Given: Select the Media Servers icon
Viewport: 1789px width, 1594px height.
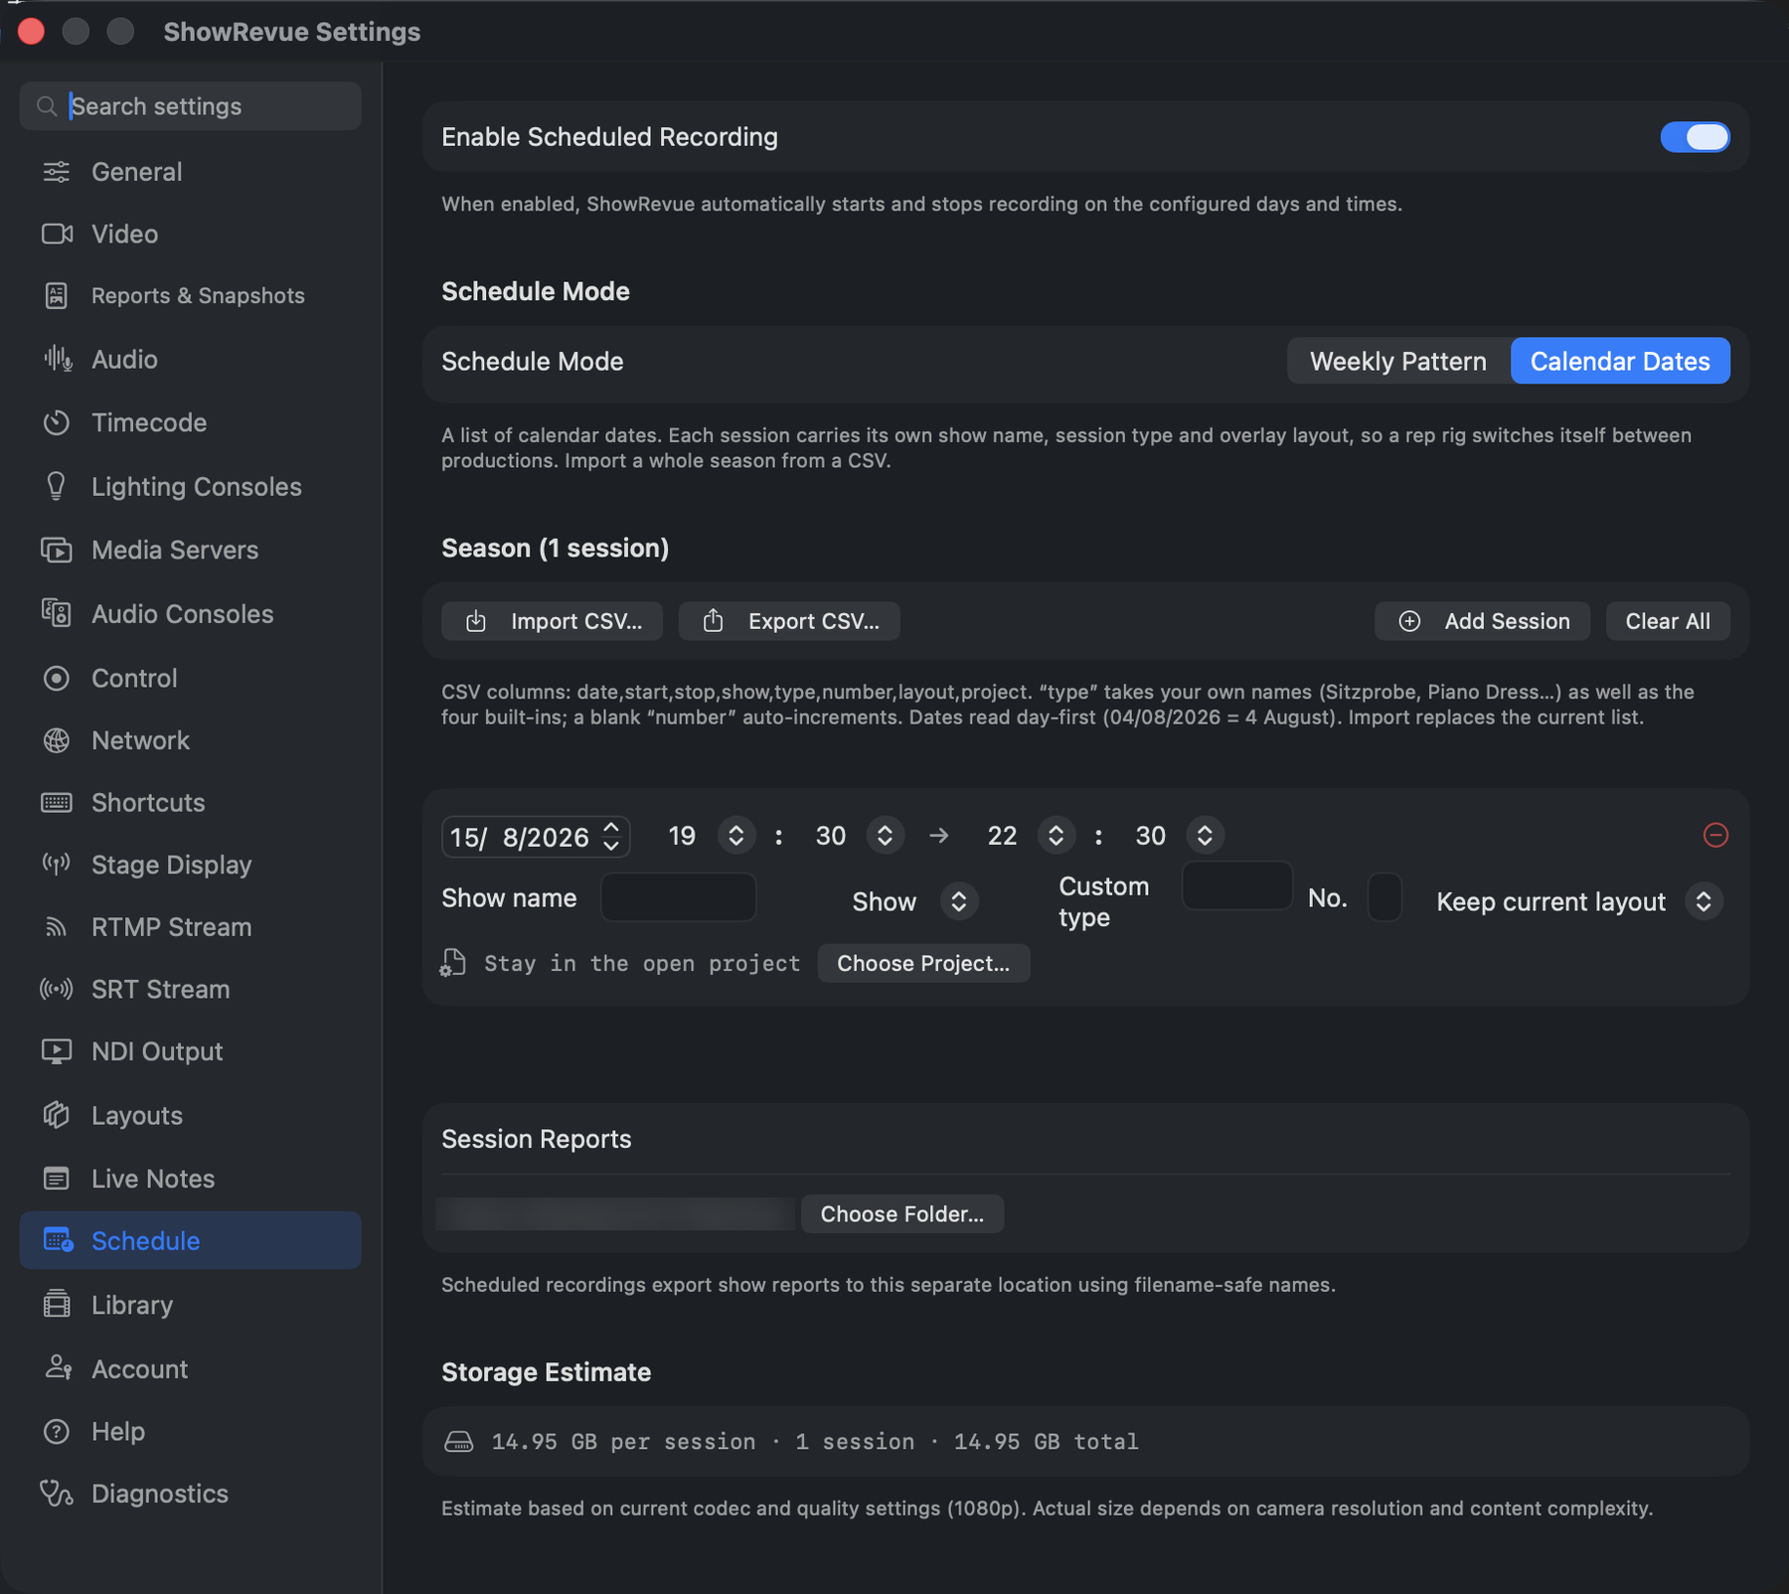Looking at the screenshot, I should point(57,550).
